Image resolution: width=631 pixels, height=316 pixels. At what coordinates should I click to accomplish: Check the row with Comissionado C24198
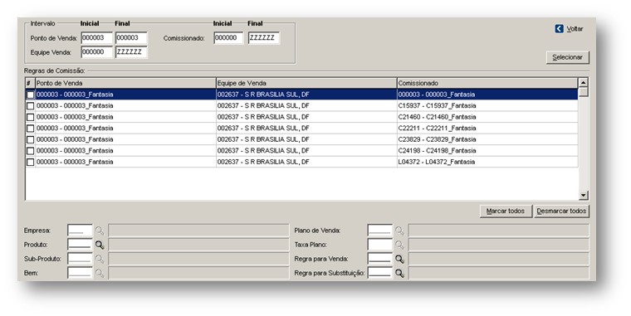[30, 151]
